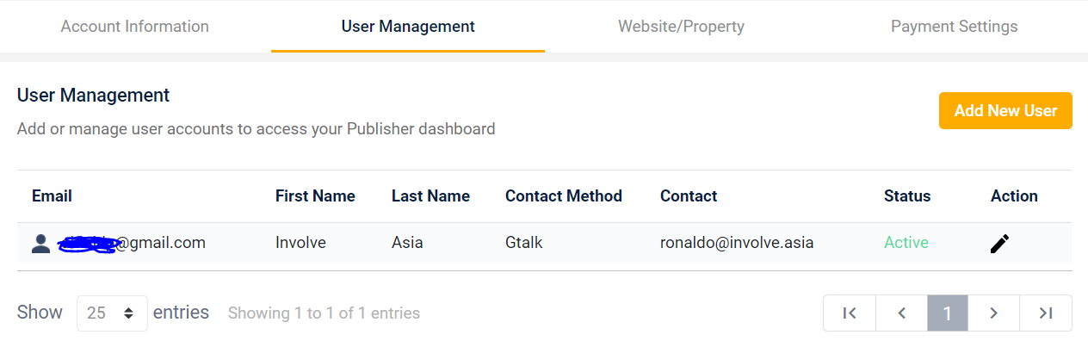Open the Show 25 entries dropdown
Viewport: 1088px width, 341px height.
[x=112, y=313]
